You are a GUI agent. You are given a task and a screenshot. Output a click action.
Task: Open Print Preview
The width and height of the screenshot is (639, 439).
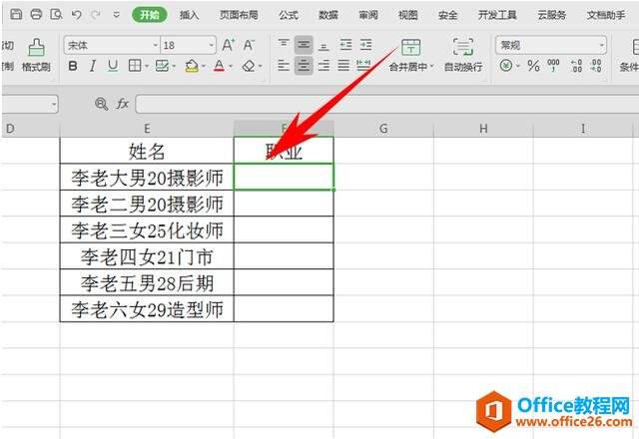pos(56,15)
